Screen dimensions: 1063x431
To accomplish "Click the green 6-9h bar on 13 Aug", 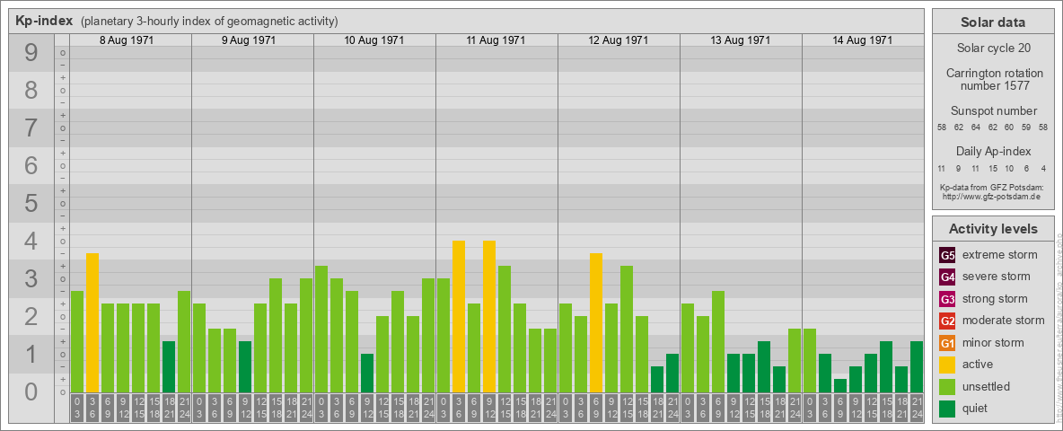I will tap(718, 341).
